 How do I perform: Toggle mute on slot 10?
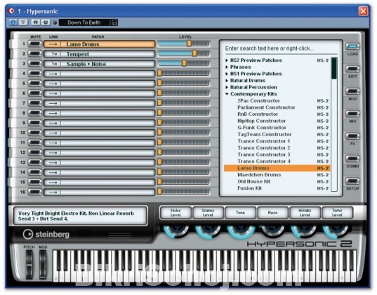click(35, 133)
